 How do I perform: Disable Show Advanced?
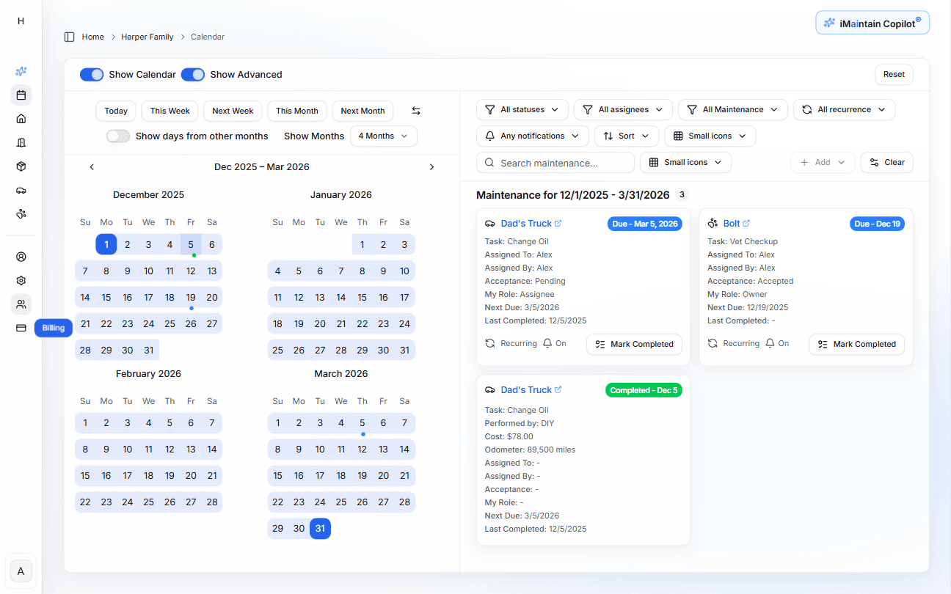(x=192, y=74)
